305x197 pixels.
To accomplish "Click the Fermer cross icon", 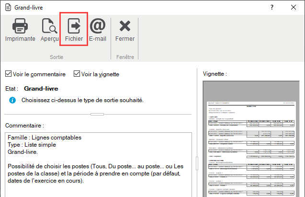I will coord(125,26).
